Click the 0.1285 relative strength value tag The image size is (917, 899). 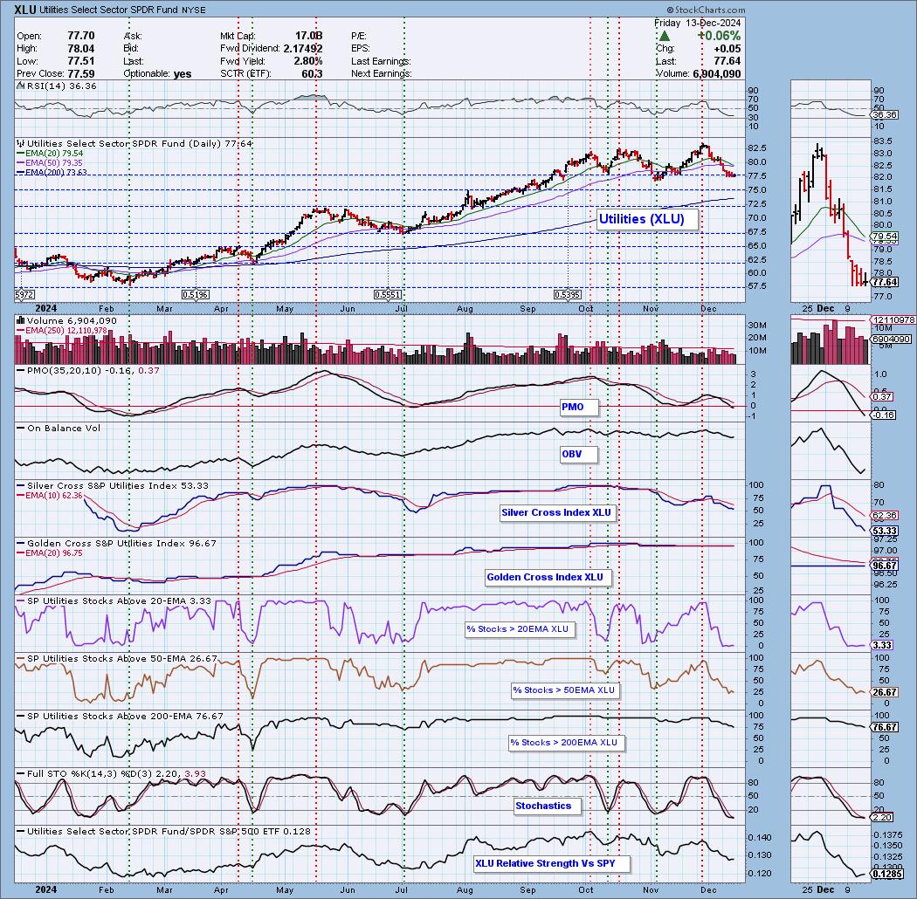click(x=886, y=874)
